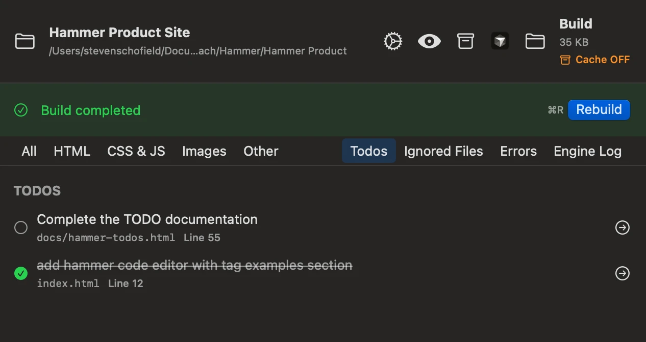646x342 pixels.
Task: Uncheck the completed hammer code editor todo
Action: [x=21, y=273]
